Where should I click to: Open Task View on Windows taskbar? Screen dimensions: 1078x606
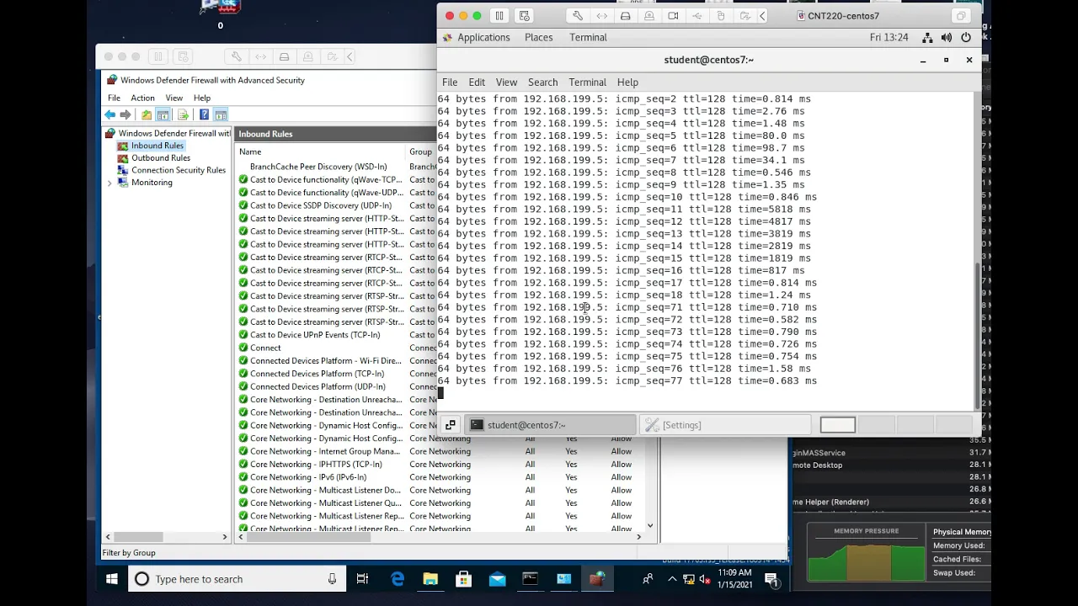pyautogui.click(x=362, y=579)
